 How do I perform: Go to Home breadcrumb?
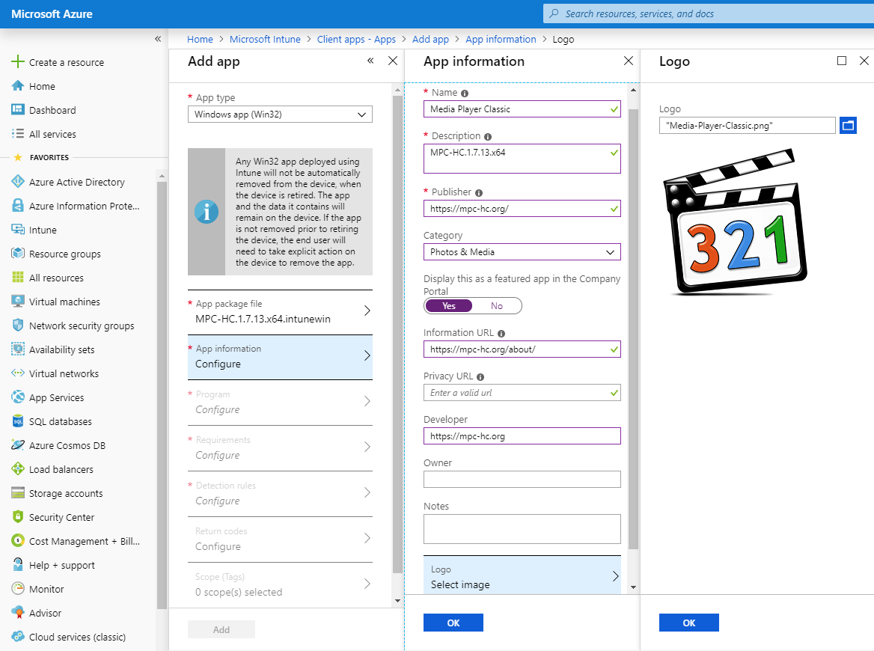click(x=200, y=39)
